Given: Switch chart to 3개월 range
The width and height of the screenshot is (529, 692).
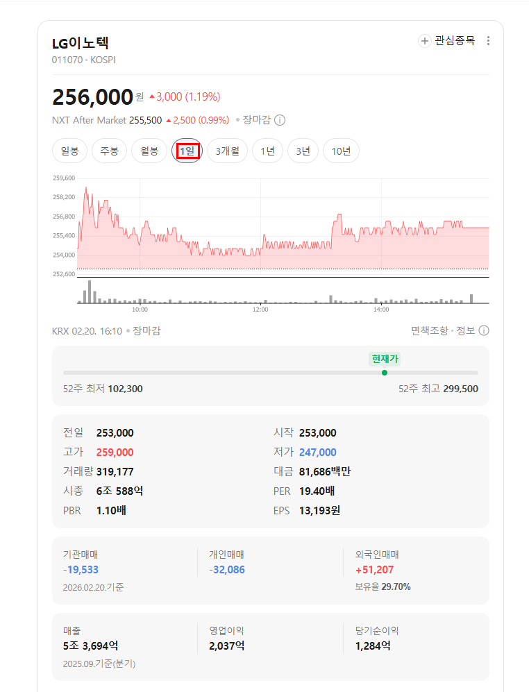Looking at the screenshot, I should [x=228, y=151].
